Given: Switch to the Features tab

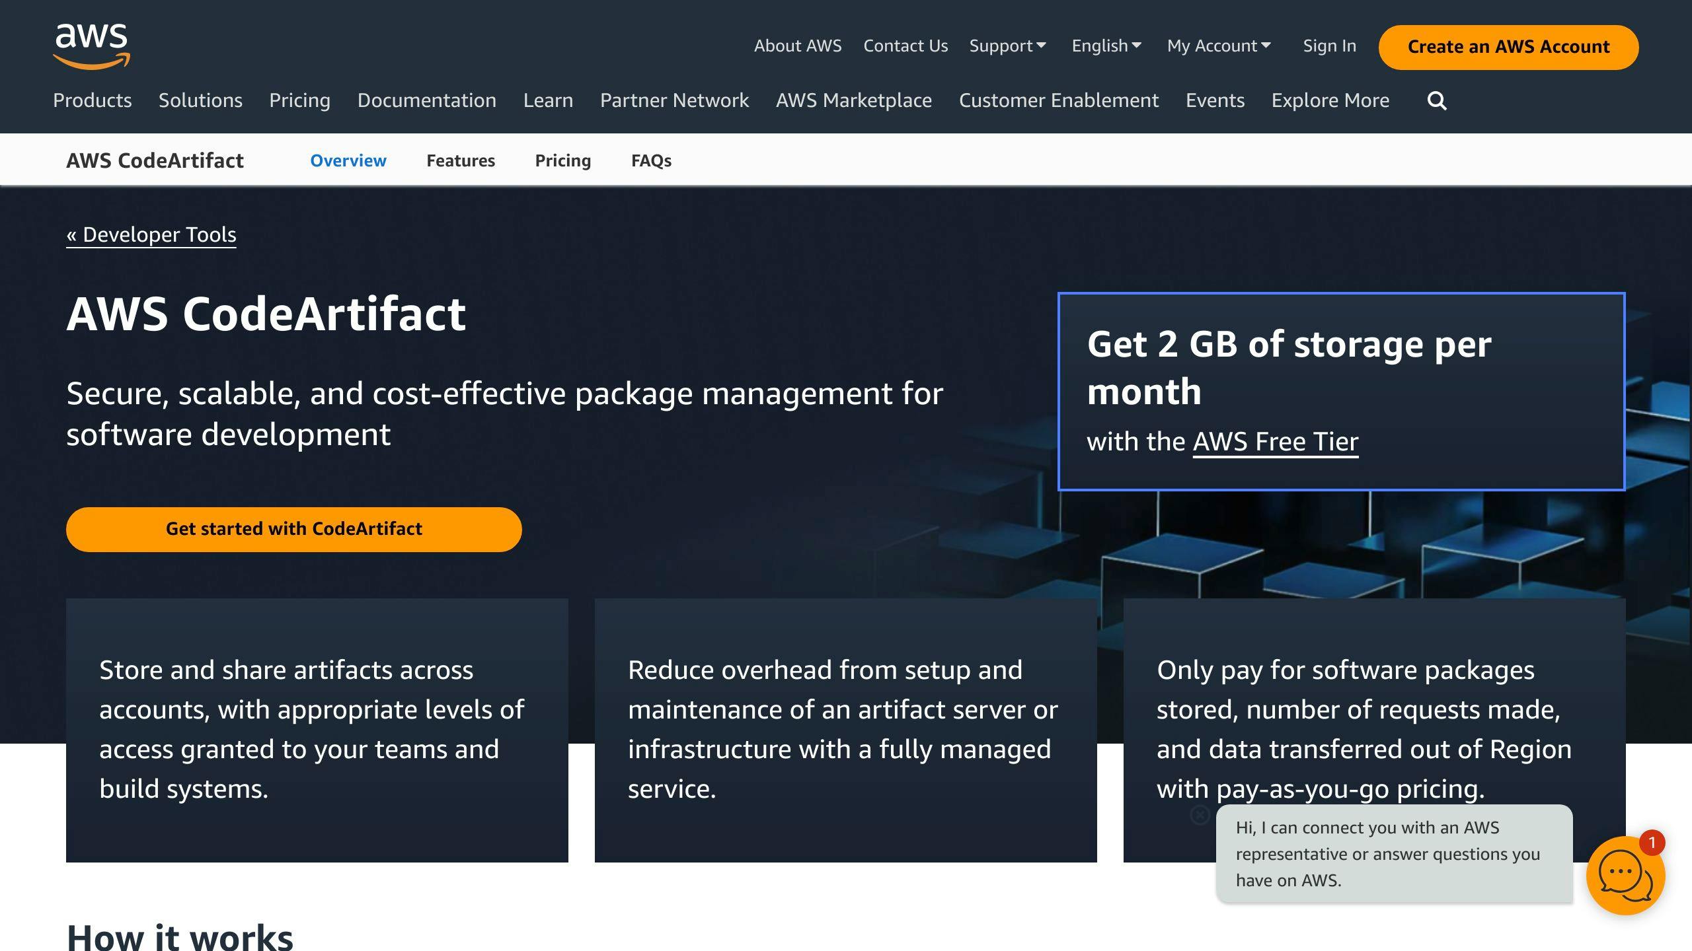Looking at the screenshot, I should (461, 160).
